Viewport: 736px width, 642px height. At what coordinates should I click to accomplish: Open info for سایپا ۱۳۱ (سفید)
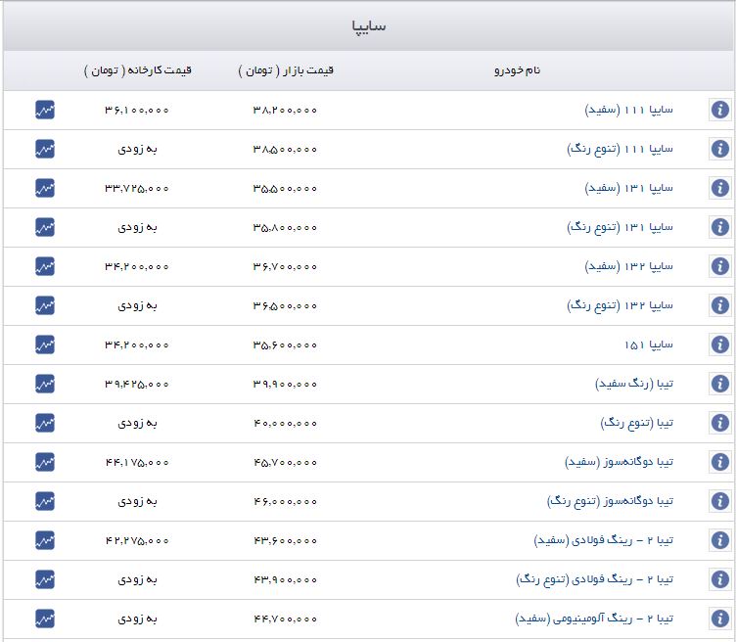(719, 188)
